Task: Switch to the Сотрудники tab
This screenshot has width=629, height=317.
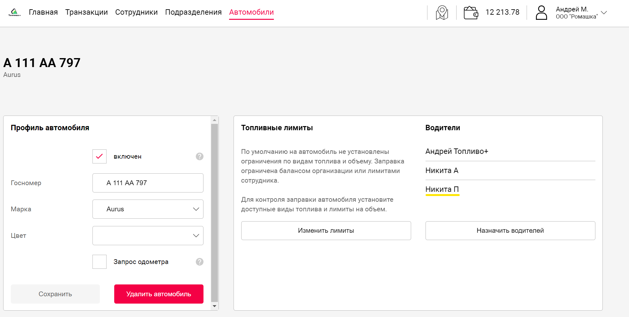Action: pyautogui.click(x=136, y=12)
